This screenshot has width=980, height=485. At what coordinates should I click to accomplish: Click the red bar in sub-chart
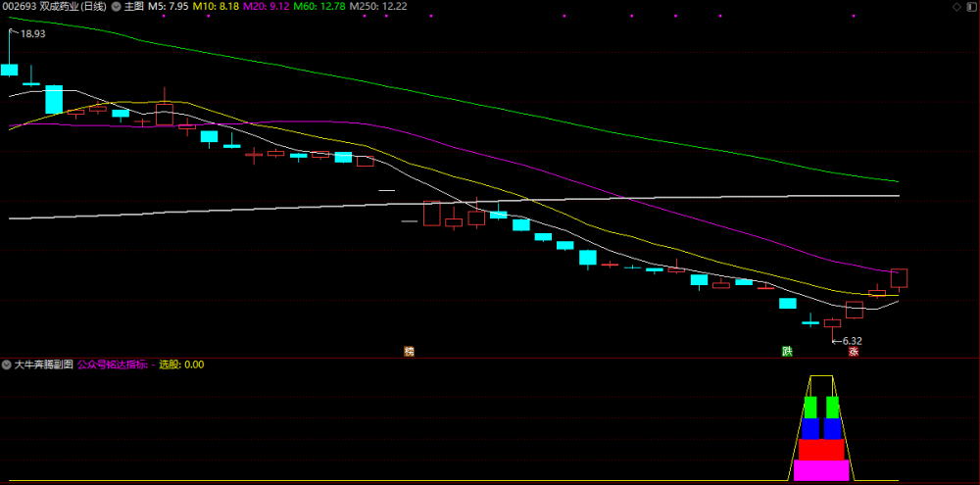821,450
